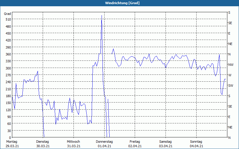Click the 420 y-axis value
239x149 pixels.
tap(8, 40)
